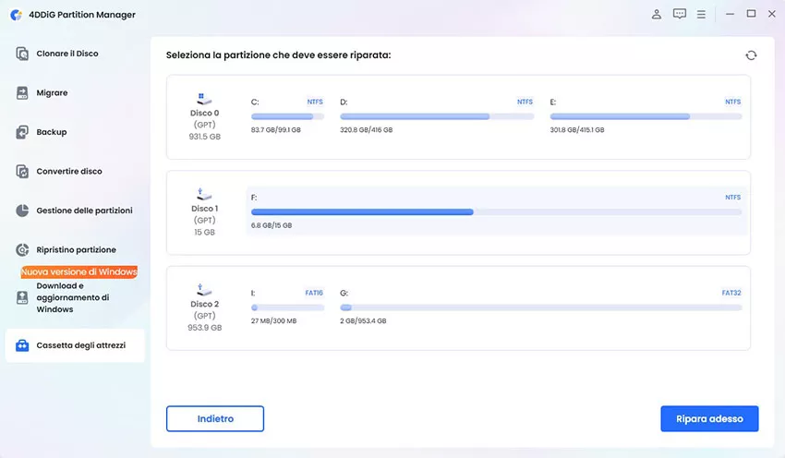Open Download e aggiornamento di Windows
The width and height of the screenshot is (785, 458).
(x=73, y=297)
